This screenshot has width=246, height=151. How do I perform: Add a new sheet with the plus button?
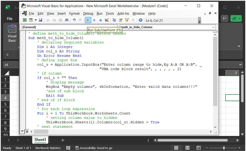pyautogui.click(x=63, y=140)
